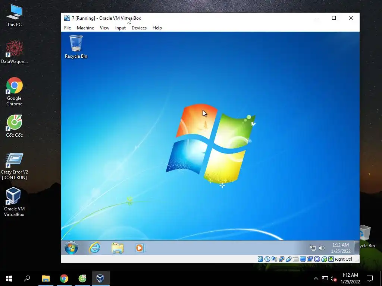Screen dimensions: 382x286
Task: Click the muted speaker icon in host tray
Action: (x=334, y=279)
